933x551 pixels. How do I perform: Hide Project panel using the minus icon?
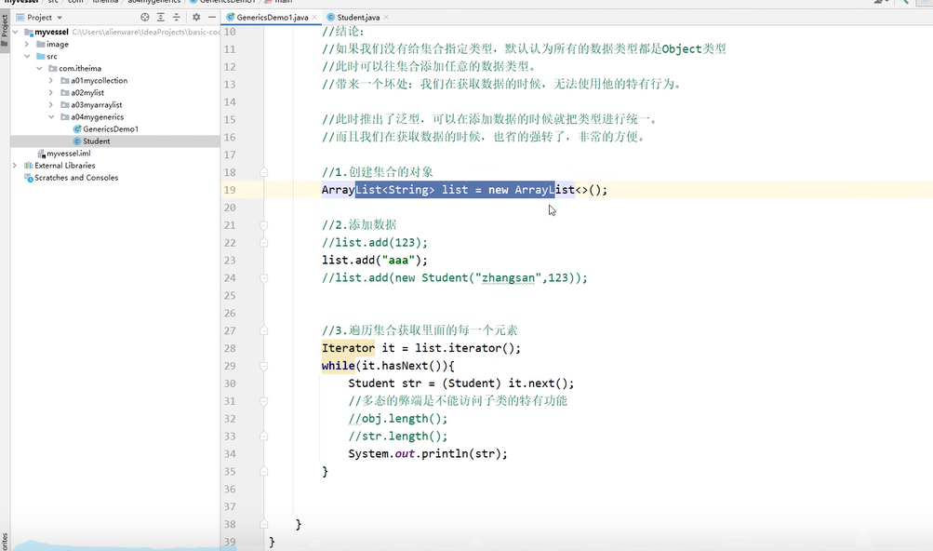coord(211,17)
